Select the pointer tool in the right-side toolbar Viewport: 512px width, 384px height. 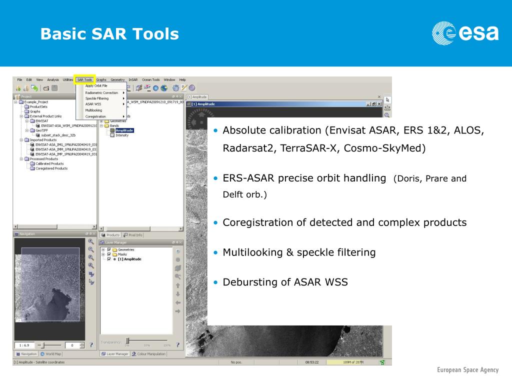tap(387, 100)
